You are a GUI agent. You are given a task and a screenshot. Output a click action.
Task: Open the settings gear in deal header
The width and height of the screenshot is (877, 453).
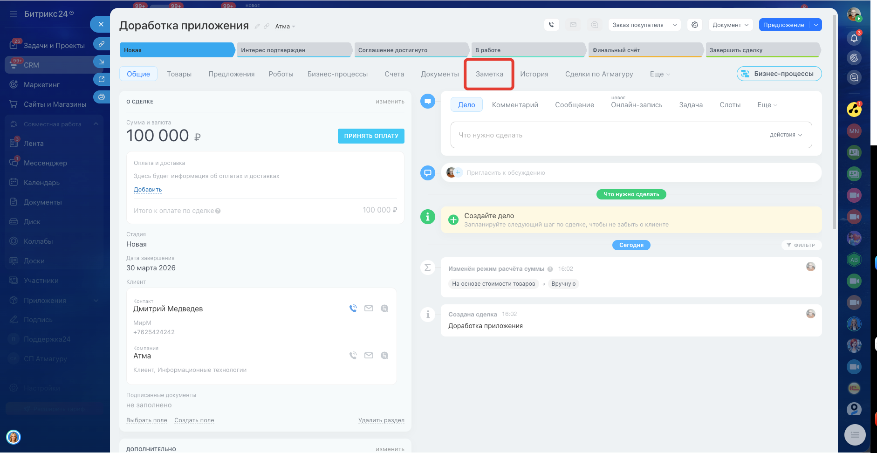(694, 25)
